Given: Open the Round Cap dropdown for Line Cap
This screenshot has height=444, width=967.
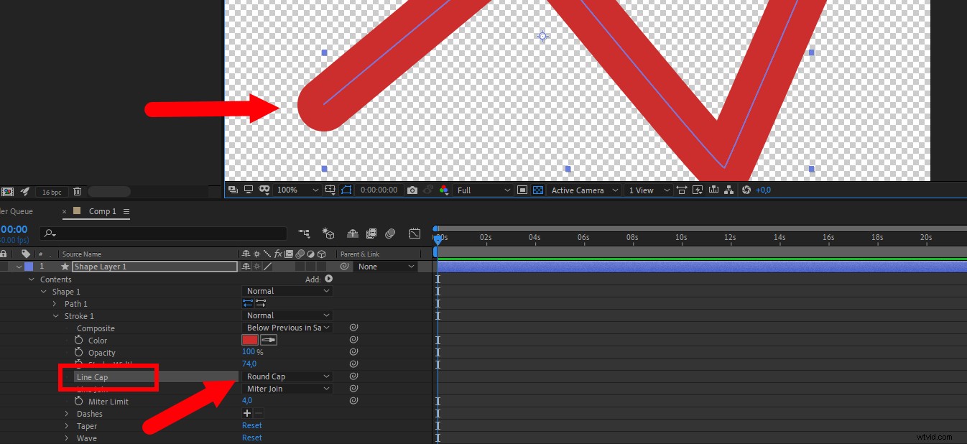Looking at the screenshot, I should (x=287, y=376).
